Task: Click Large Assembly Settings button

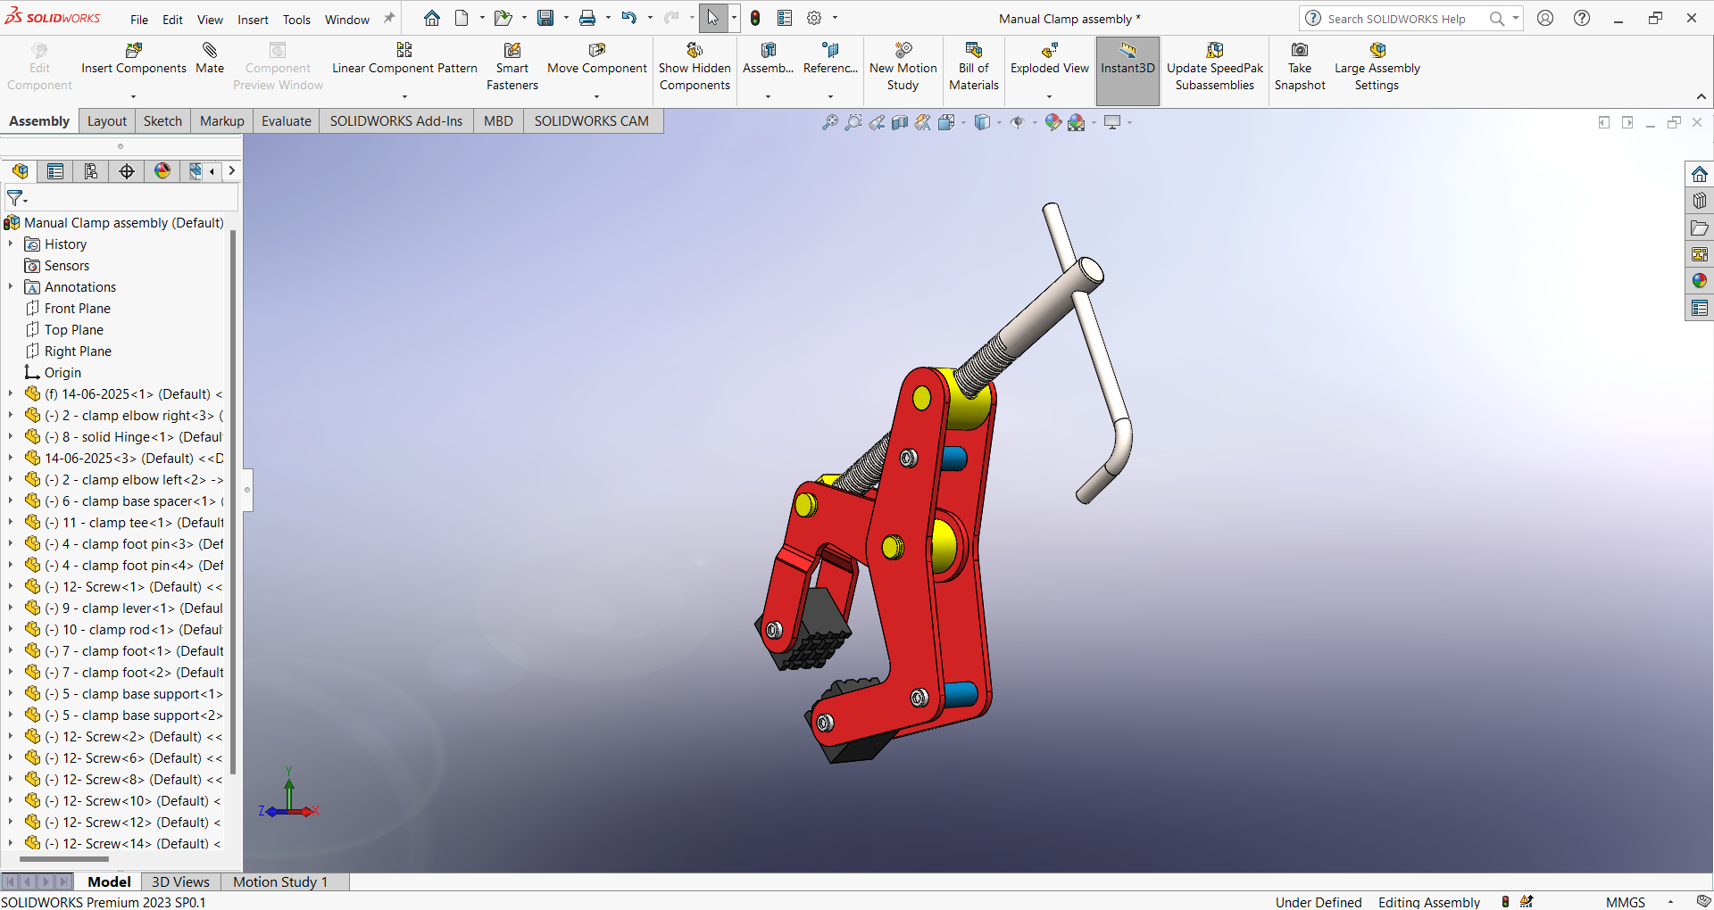Action: pyautogui.click(x=1377, y=68)
